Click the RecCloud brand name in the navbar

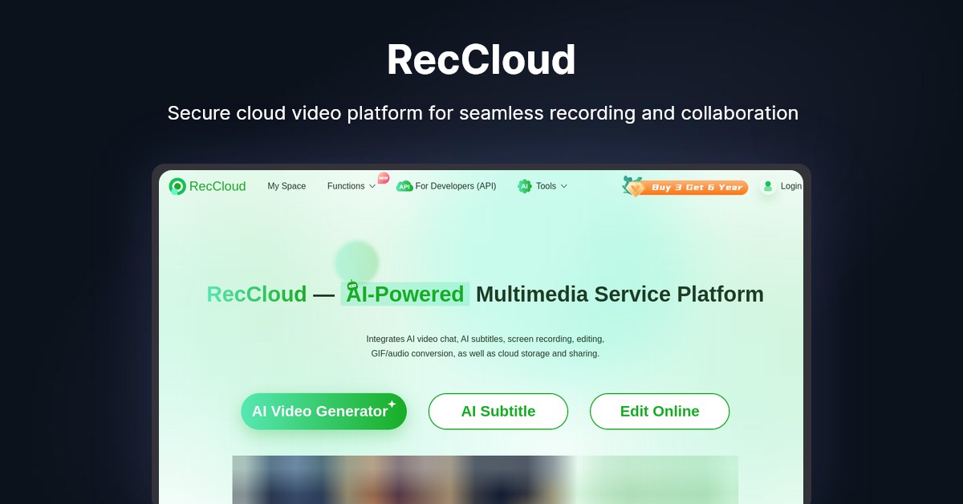point(217,186)
